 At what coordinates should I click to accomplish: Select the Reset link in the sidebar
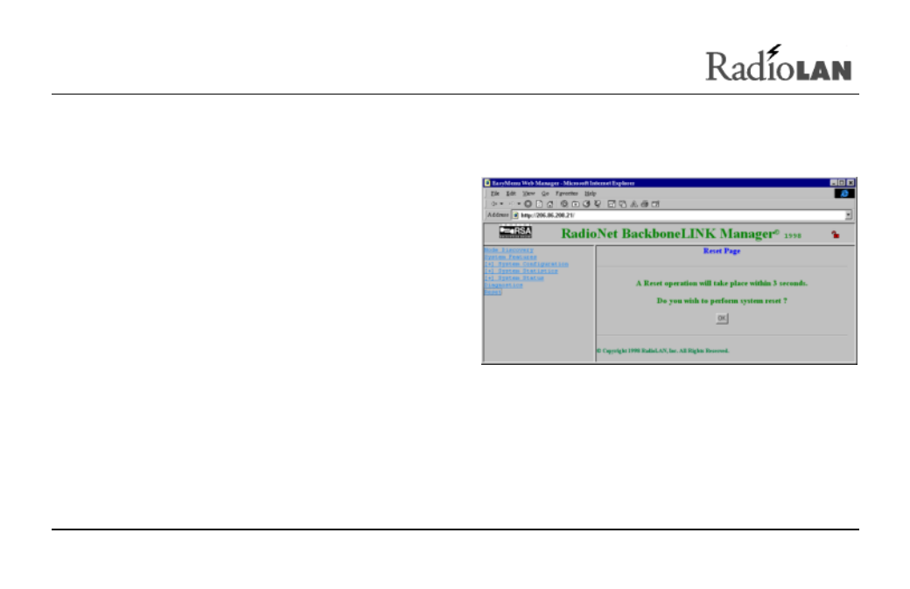(x=493, y=292)
